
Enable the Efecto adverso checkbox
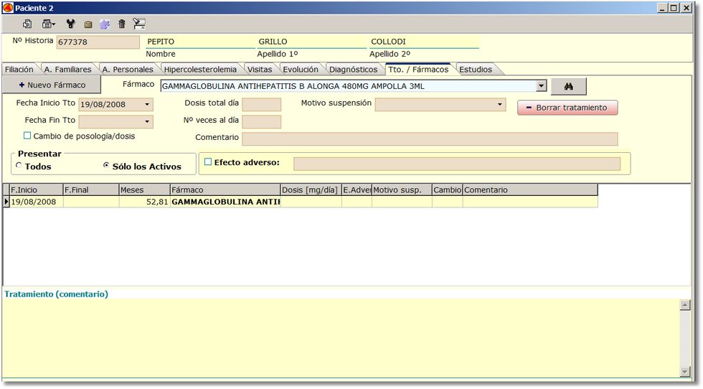pyautogui.click(x=208, y=162)
